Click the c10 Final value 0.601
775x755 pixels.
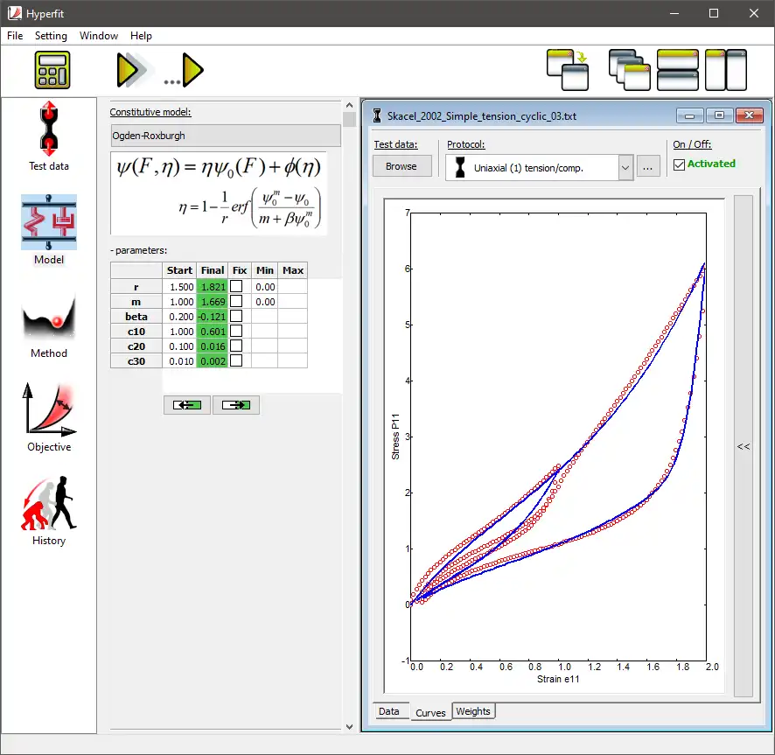[x=212, y=332]
